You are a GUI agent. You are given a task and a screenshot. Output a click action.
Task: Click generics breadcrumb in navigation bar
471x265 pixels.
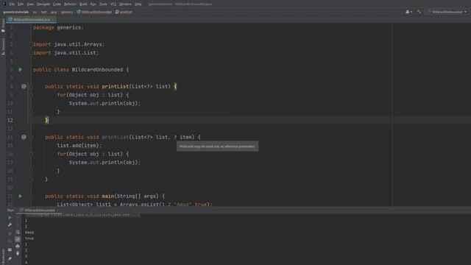pos(67,12)
